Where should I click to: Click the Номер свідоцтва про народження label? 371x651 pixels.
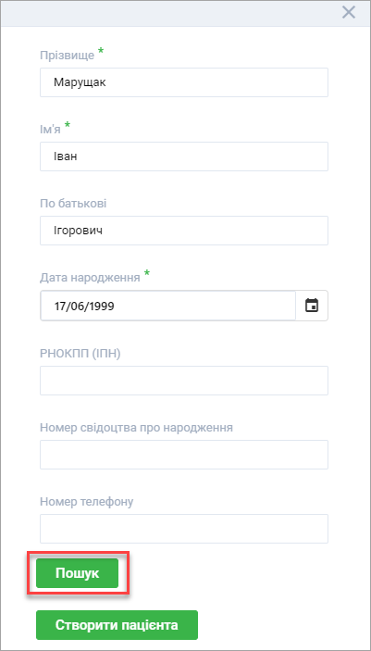136,427
